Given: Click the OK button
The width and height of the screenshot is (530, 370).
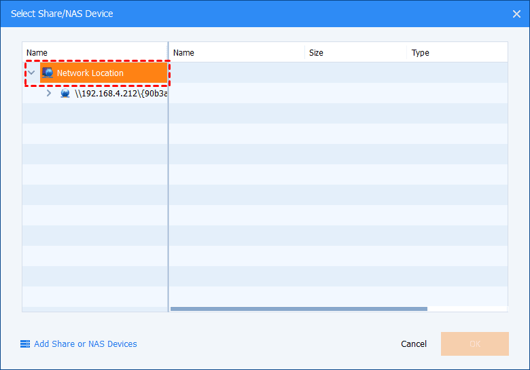Looking at the screenshot, I should (x=474, y=344).
